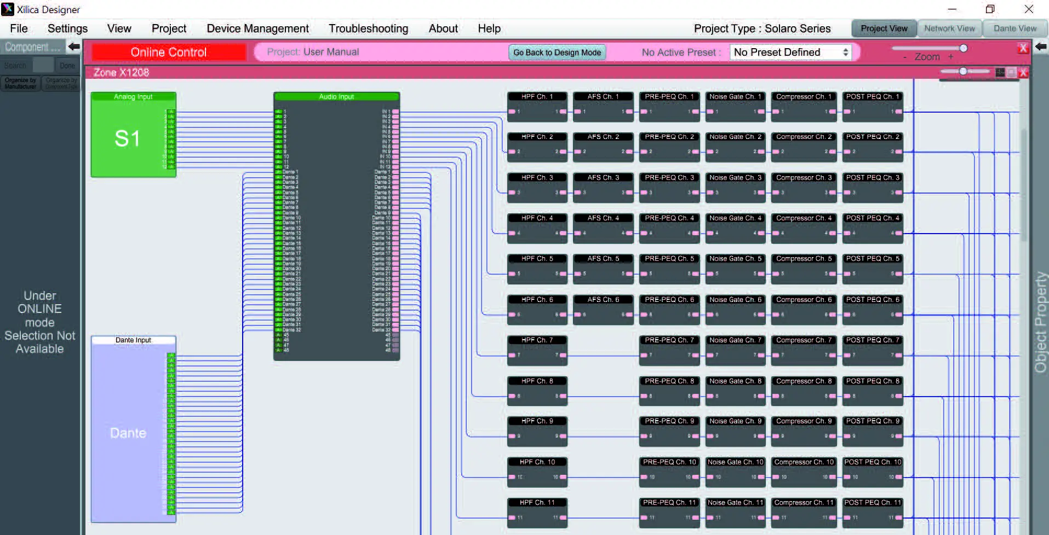The width and height of the screenshot is (1049, 535).
Task: Click the 'No Active Preset :' label
Action: (681, 53)
